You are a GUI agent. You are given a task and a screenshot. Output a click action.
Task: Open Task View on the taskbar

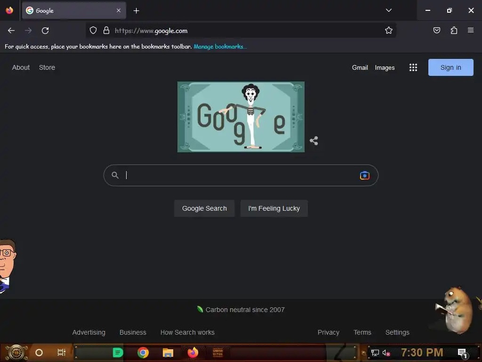pos(62,353)
